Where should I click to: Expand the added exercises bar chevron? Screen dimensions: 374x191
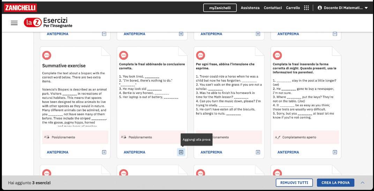[362, 183]
